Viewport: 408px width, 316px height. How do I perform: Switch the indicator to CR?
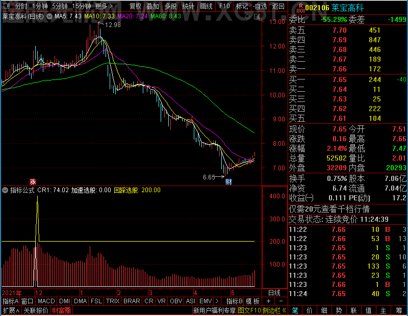(x=148, y=301)
